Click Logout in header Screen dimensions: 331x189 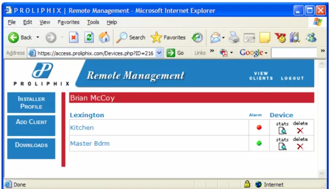(292, 78)
